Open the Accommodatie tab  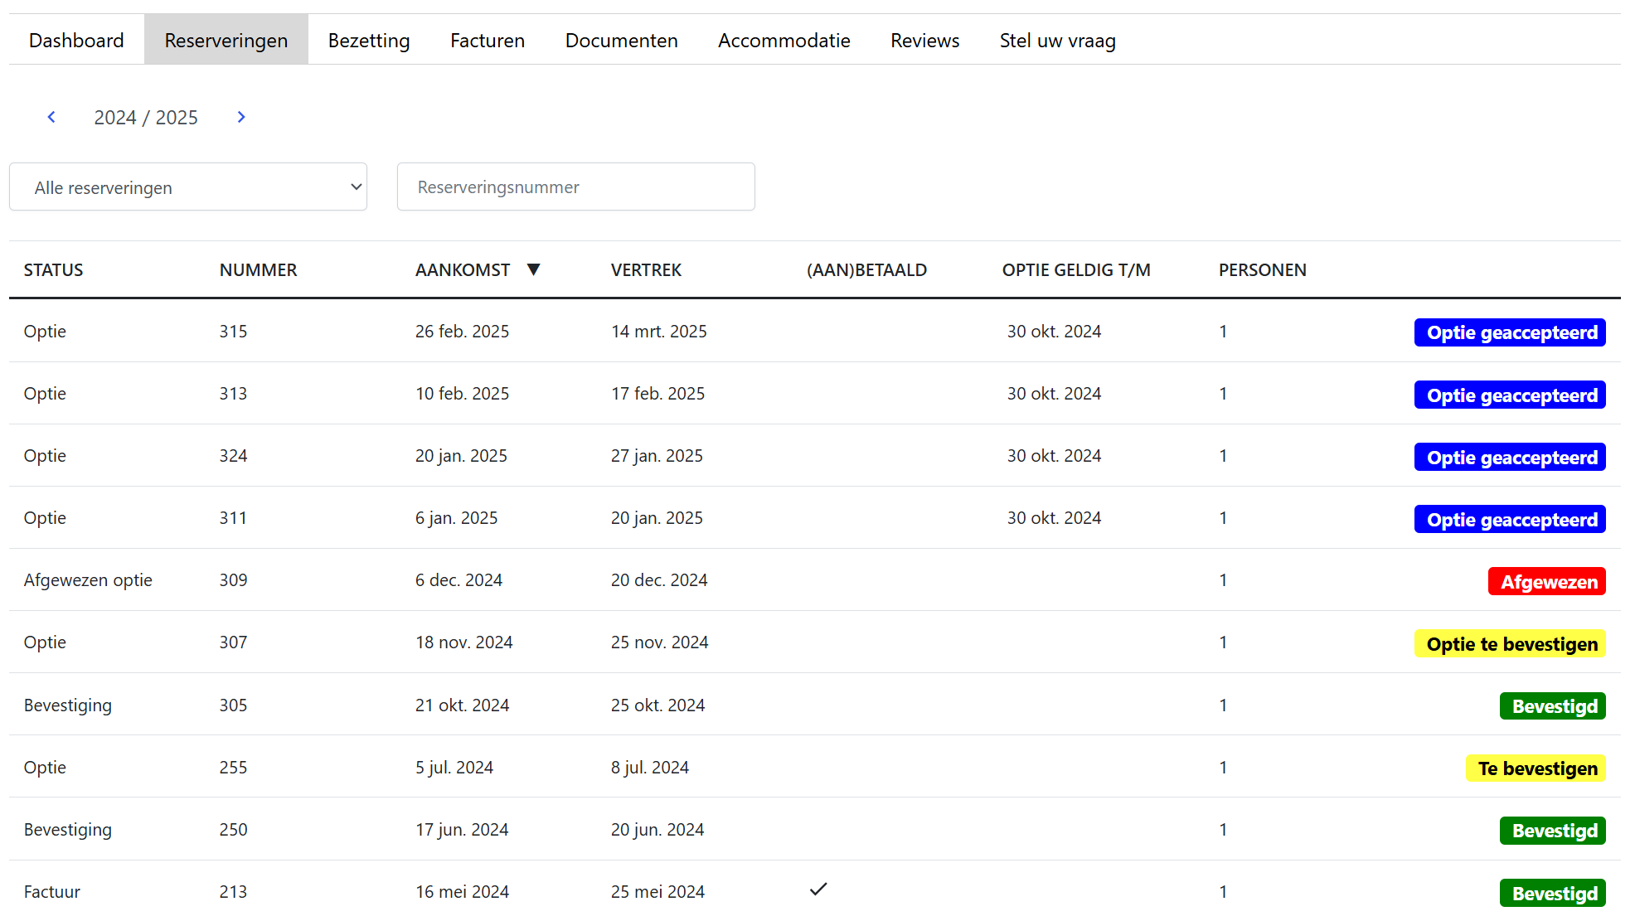tap(784, 40)
